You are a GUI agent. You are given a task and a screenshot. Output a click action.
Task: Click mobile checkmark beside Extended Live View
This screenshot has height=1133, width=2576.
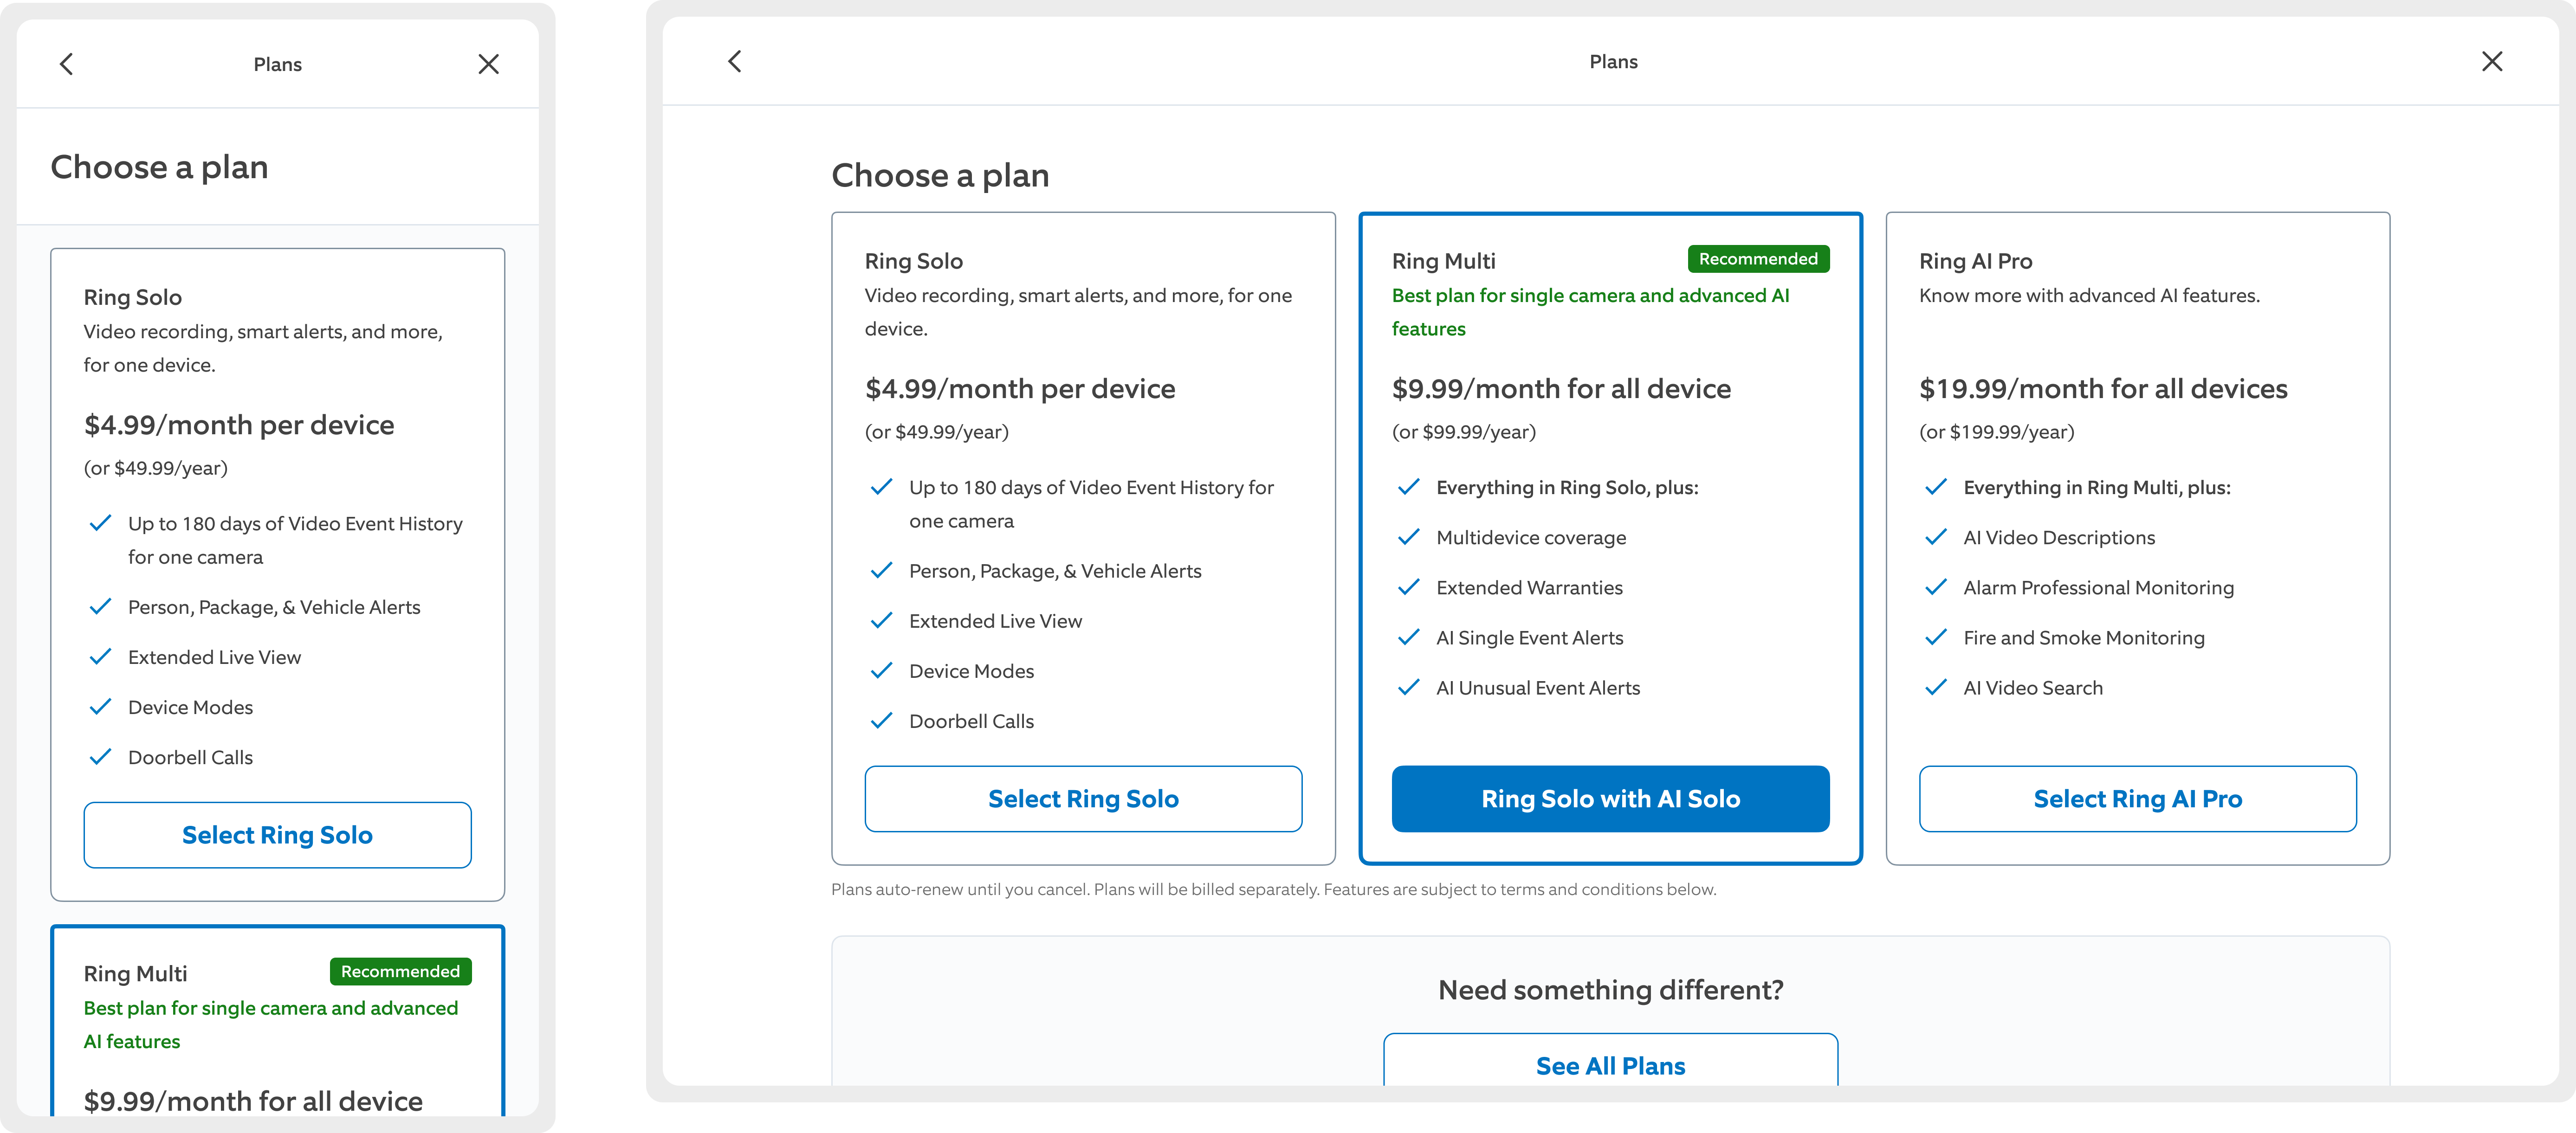coord(100,657)
